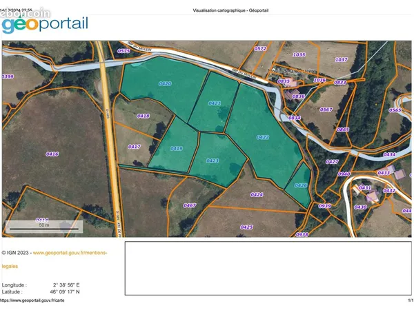Viewport: 414px width, 310px height.
Task: Open the geoportail.gouv.fr/mentions- link
Action: pos(70,253)
